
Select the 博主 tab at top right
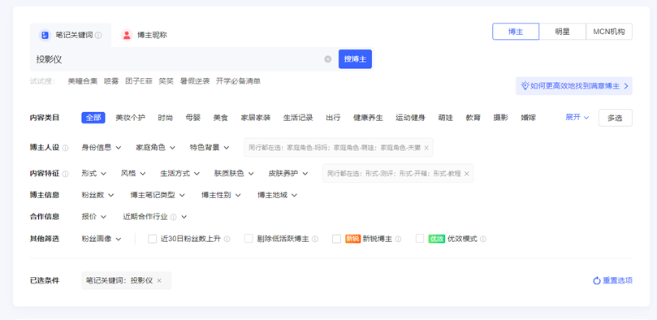click(516, 32)
